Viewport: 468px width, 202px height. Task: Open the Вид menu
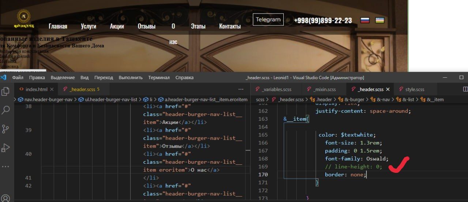(84, 78)
